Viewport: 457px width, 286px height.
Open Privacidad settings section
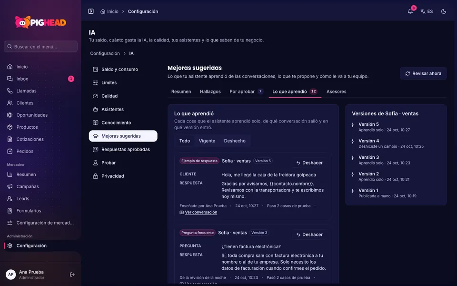[123, 176]
